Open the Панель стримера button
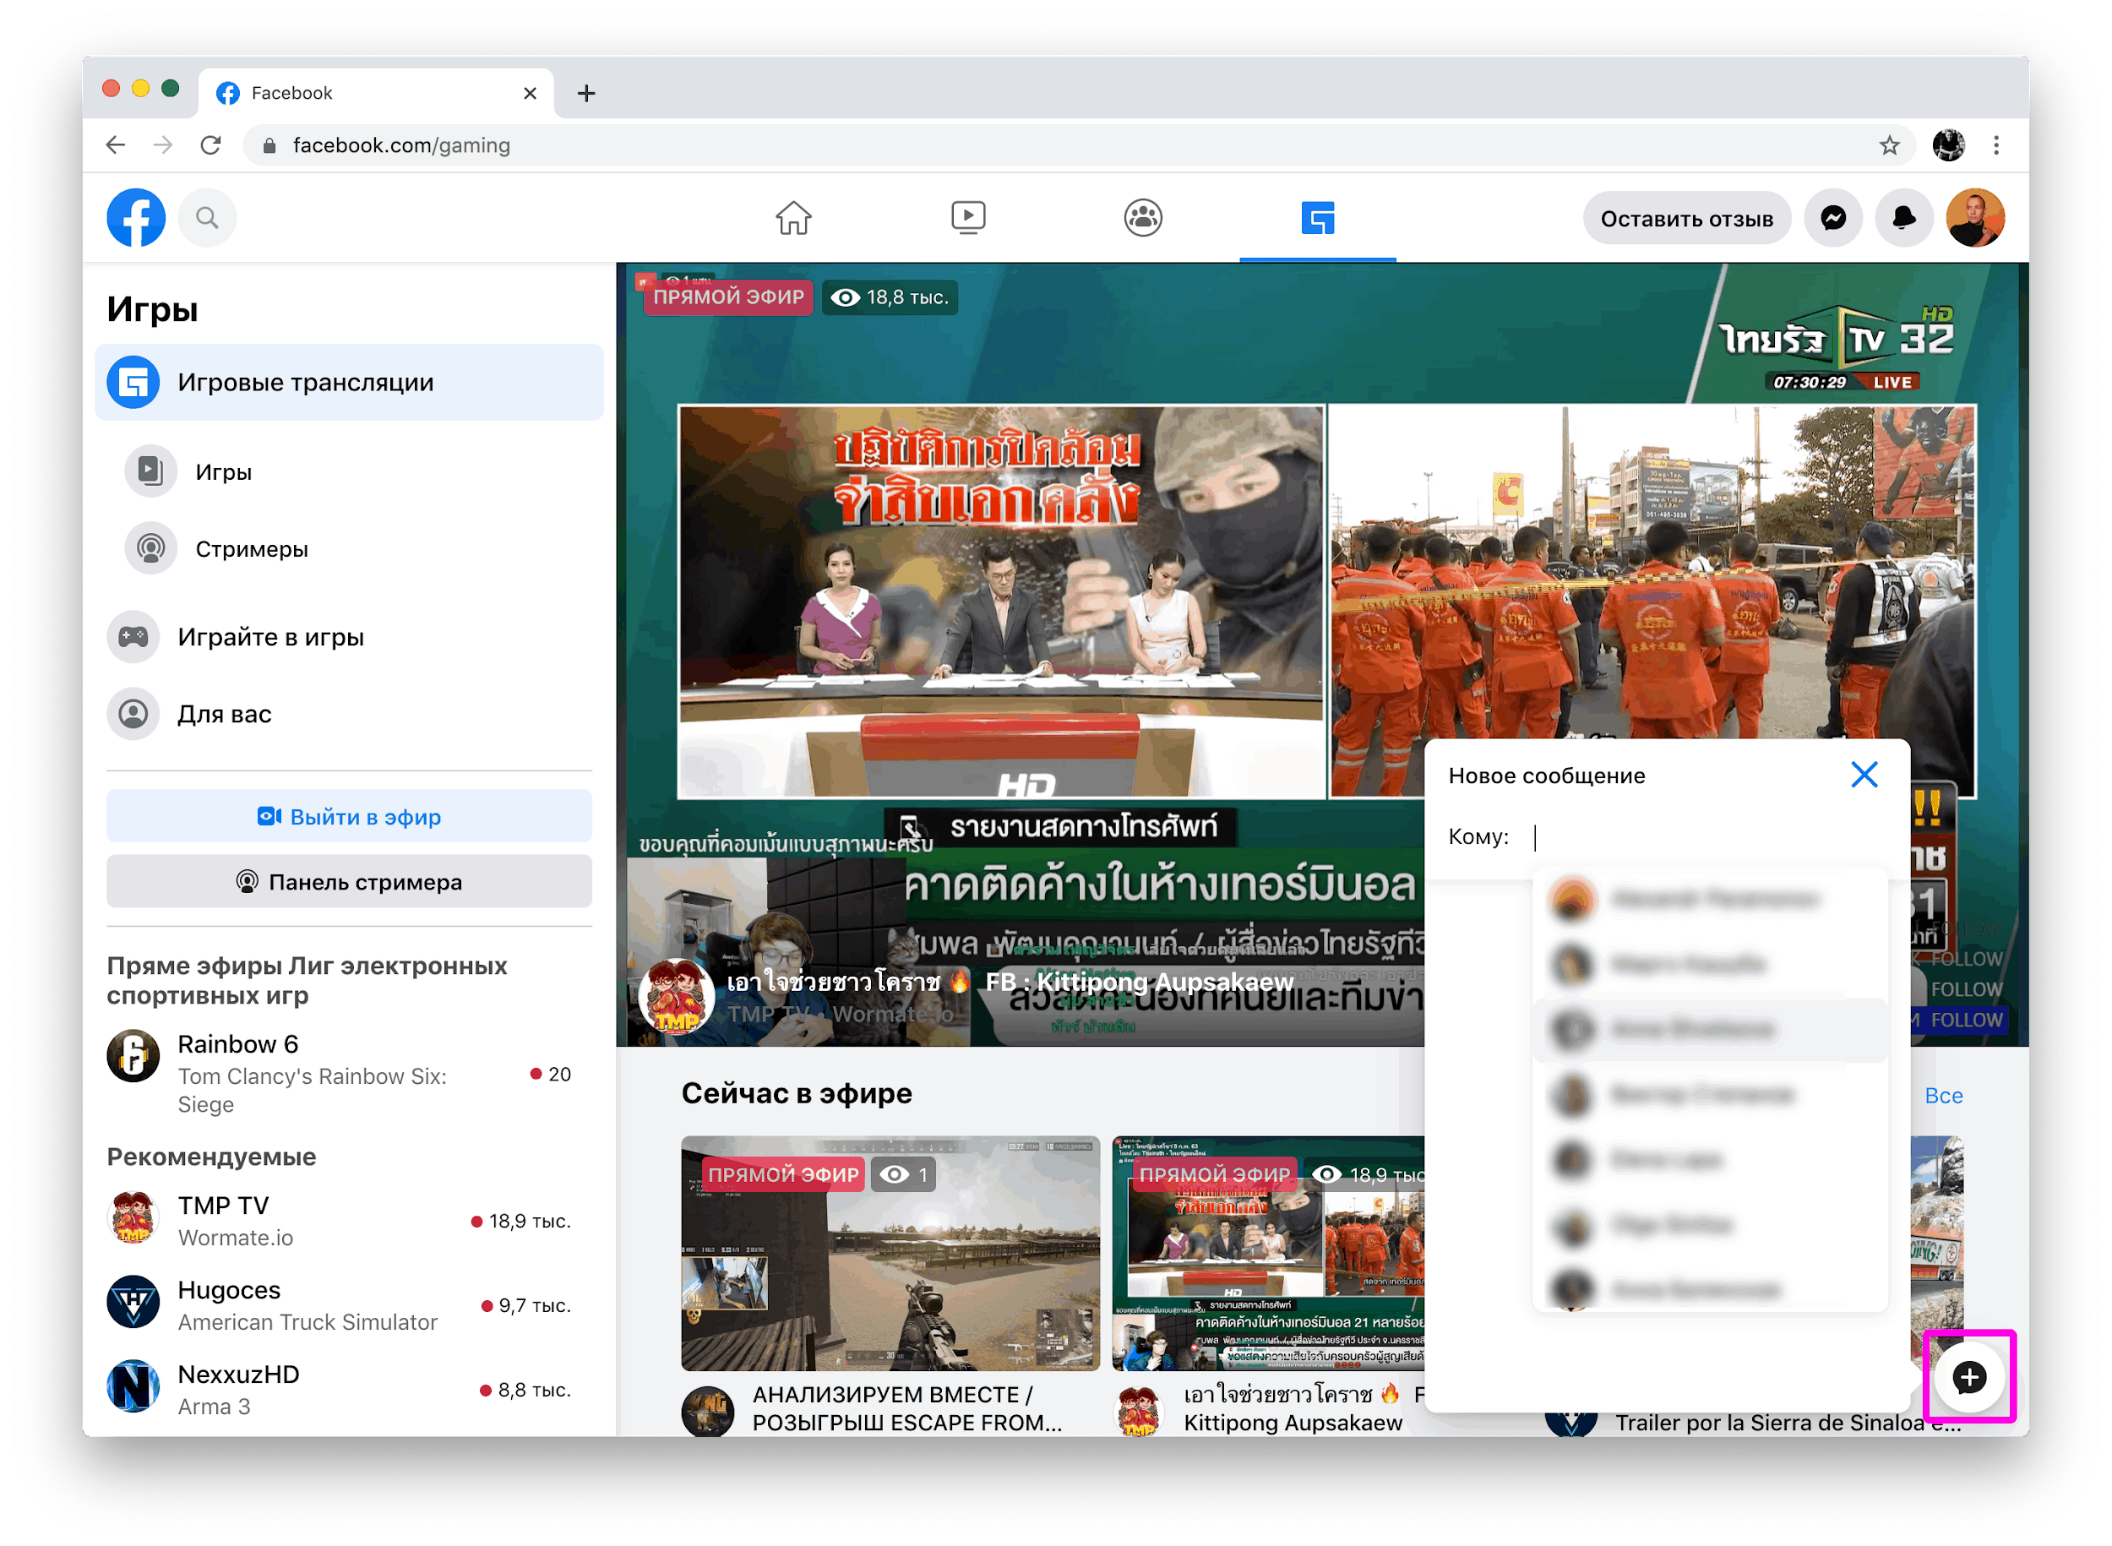 coord(349,883)
